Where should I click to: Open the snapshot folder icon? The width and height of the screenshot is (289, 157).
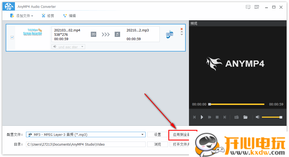[x=245, y=117]
